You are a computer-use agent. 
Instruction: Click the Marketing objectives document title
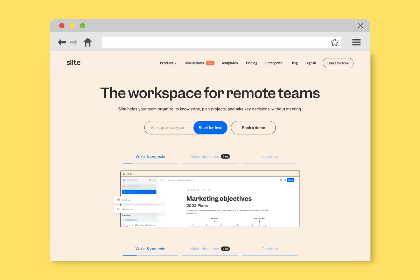coord(219,198)
